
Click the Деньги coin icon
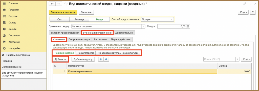[5, 29]
